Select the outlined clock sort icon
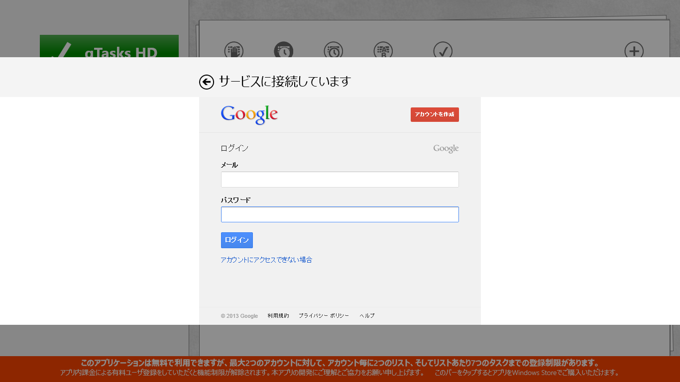680x382 pixels. coord(334,50)
